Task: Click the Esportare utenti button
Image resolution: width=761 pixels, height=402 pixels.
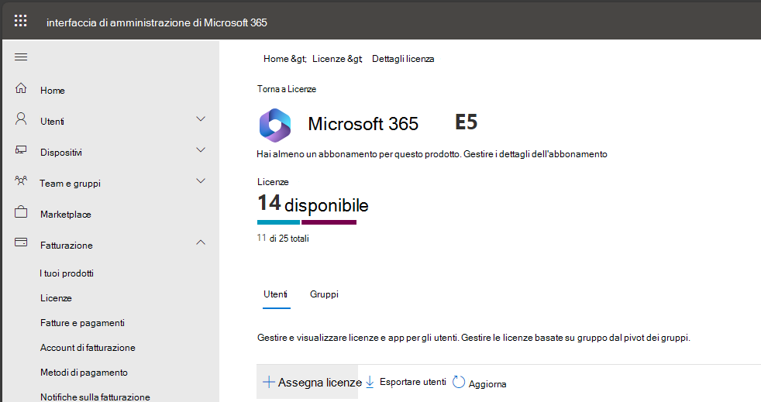Action: tap(406, 382)
